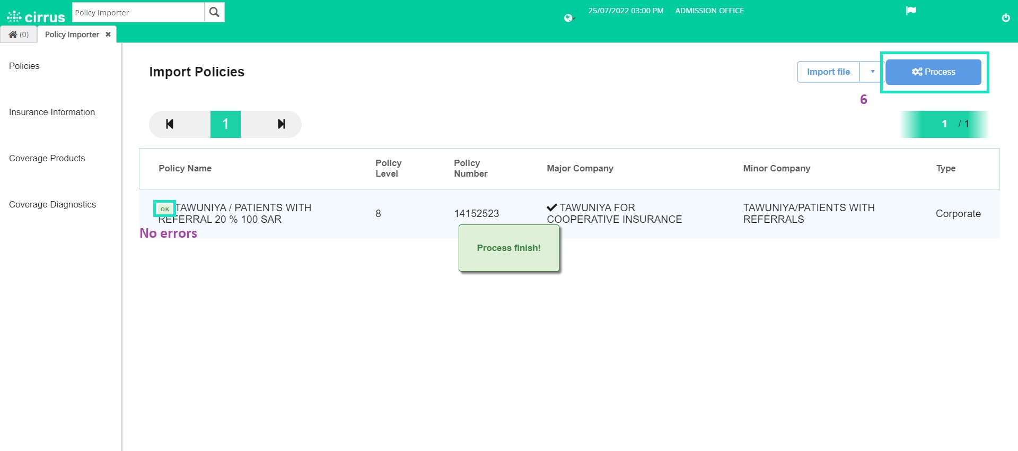
Task: Expand the Import file dropdown arrow
Action: [x=872, y=72]
